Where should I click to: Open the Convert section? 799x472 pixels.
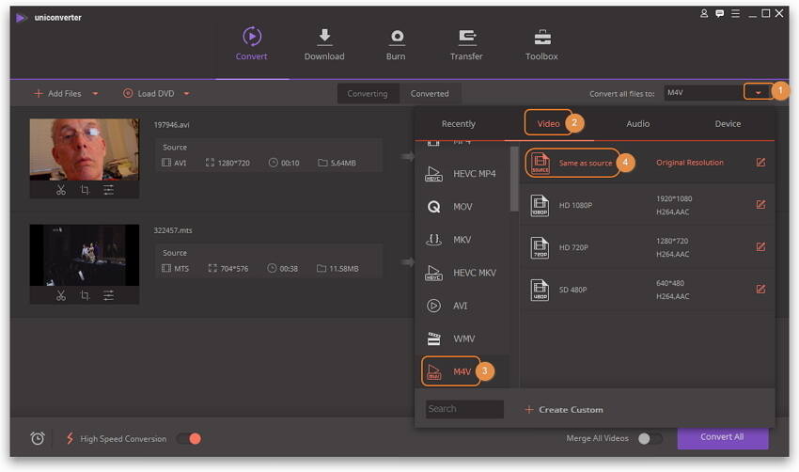[x=251, y=44]
